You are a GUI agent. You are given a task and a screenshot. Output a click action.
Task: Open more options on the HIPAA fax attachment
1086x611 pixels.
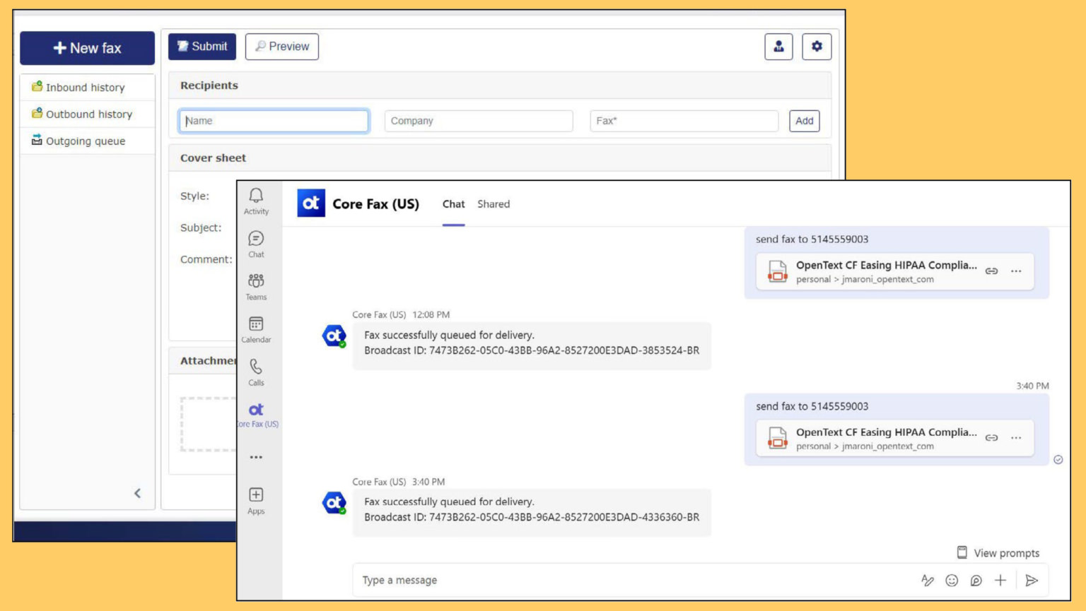(x=1016, y=271)
